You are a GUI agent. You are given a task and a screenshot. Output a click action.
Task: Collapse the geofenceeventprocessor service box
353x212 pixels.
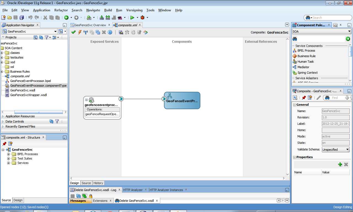86,100
